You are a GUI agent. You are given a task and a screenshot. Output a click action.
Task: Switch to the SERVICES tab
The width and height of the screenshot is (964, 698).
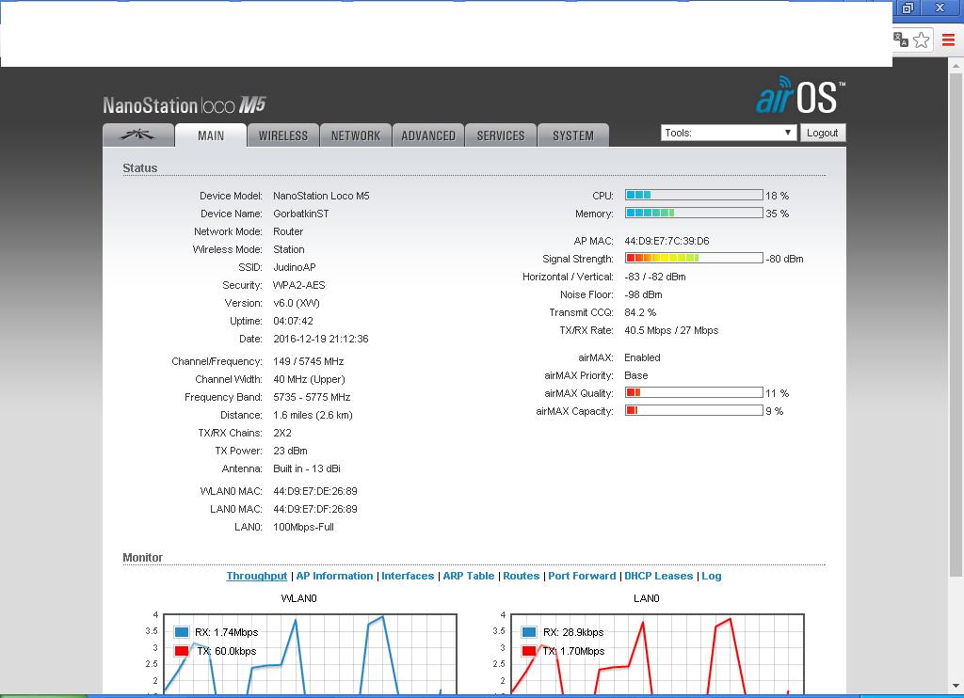501,135
